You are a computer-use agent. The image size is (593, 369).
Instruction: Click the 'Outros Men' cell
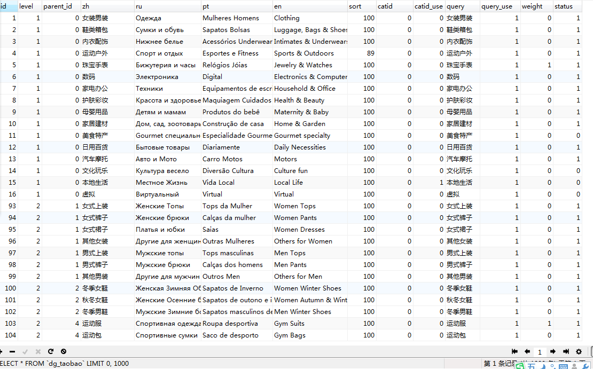(x=237, y=276)
